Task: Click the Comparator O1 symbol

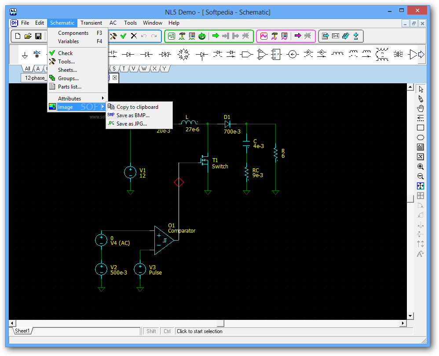Action: tap(164, 240)
